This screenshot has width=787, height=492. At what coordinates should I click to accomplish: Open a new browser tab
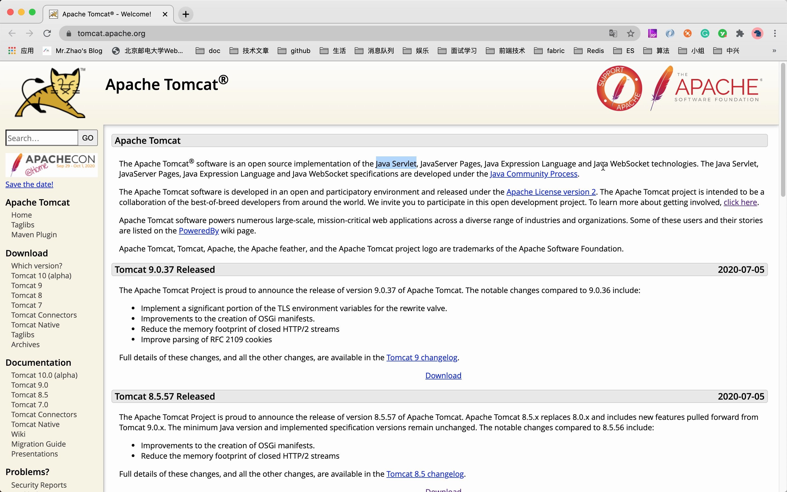[x=186, y=14]
